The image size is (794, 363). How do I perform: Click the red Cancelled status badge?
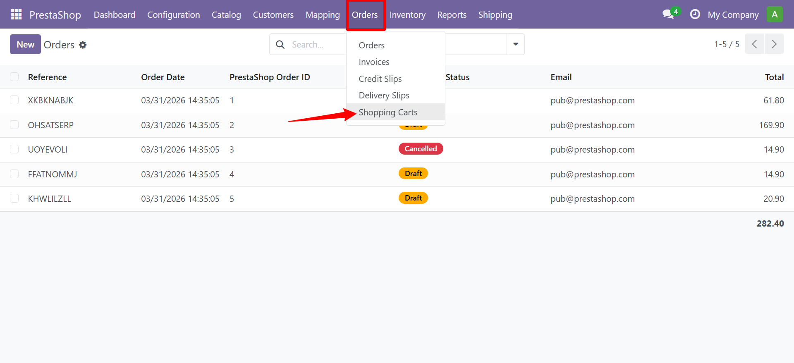coord(421,149)
